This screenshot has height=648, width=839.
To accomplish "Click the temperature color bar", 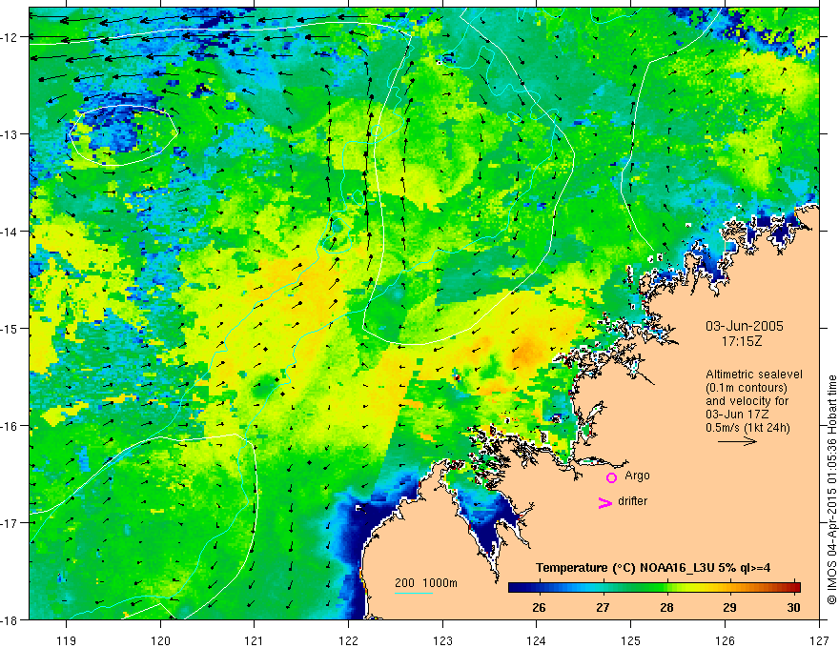I will coord(654,587).
